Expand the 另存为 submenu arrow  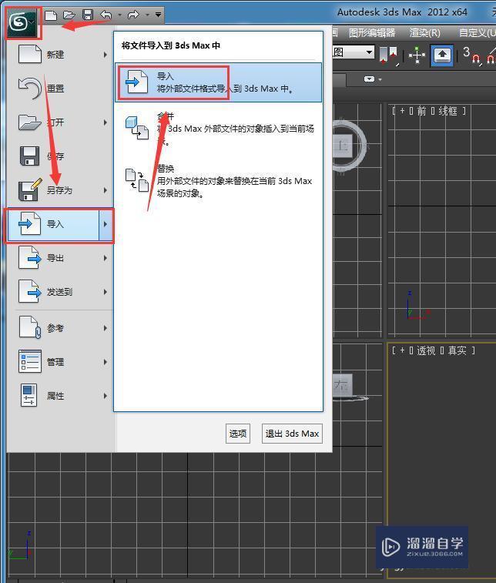pyautogui.click(x=106, y=190)
